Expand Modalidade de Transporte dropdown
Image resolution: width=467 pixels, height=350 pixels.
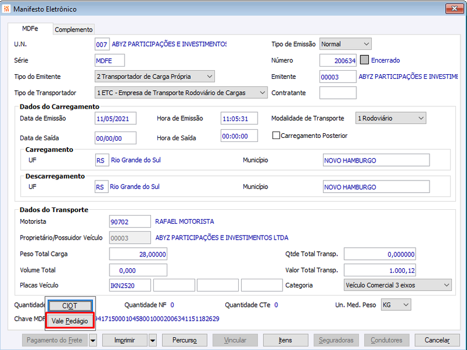click(x=390, y=118)
